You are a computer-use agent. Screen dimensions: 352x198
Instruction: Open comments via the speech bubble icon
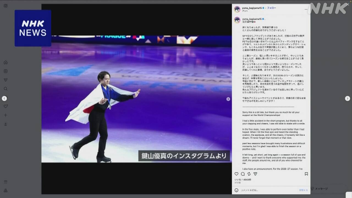point(243,174)
